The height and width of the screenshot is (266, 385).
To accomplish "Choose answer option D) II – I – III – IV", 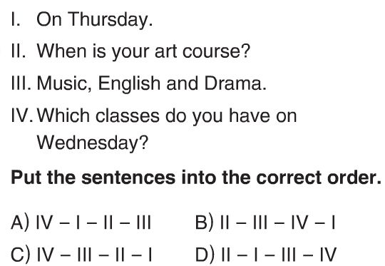I will [266, 255].
